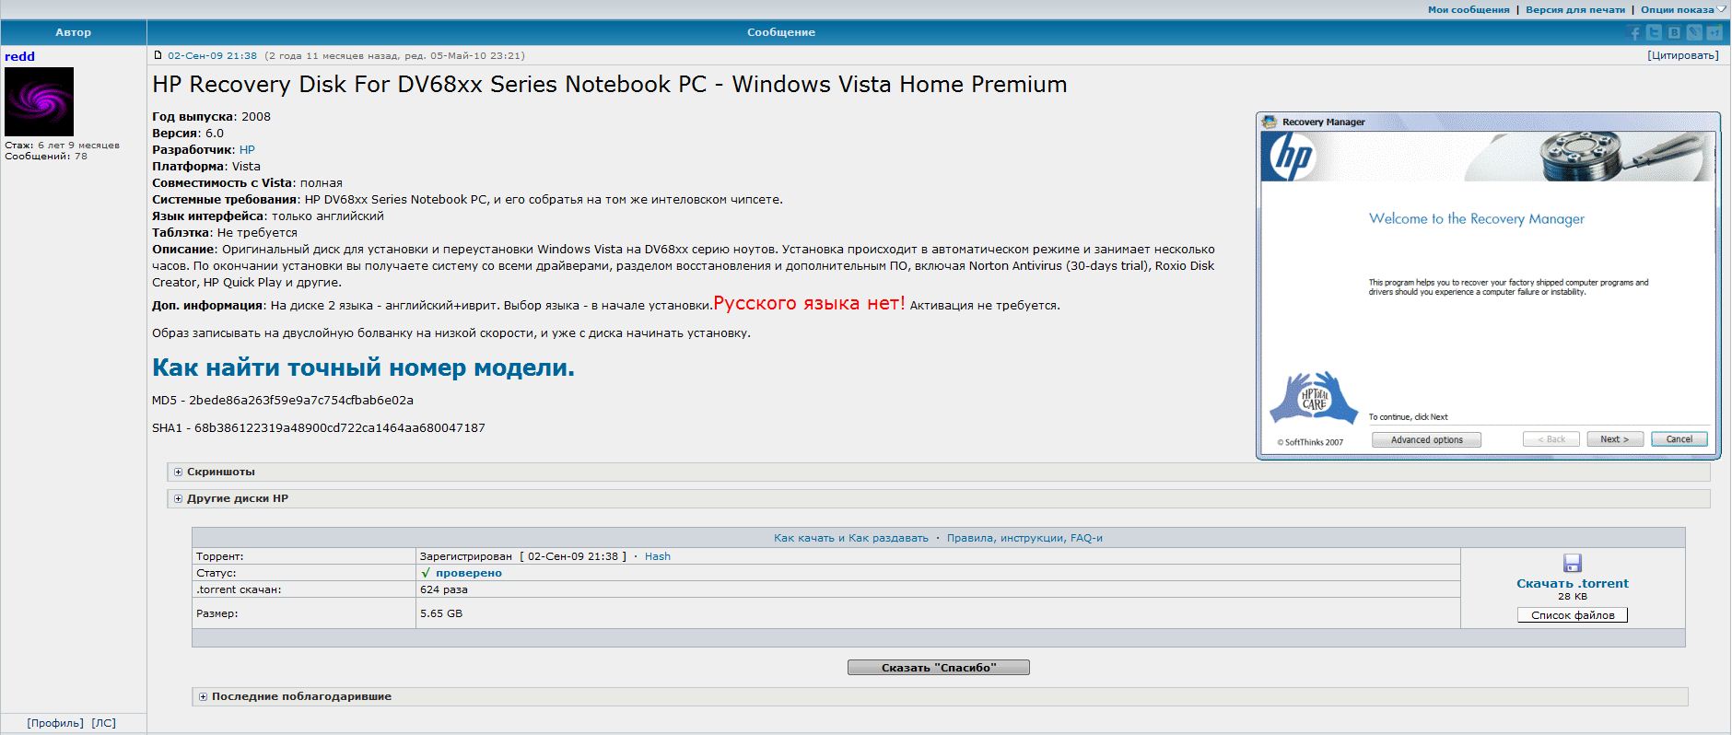Click the Google +1 share icon

tap(1714, 33)
